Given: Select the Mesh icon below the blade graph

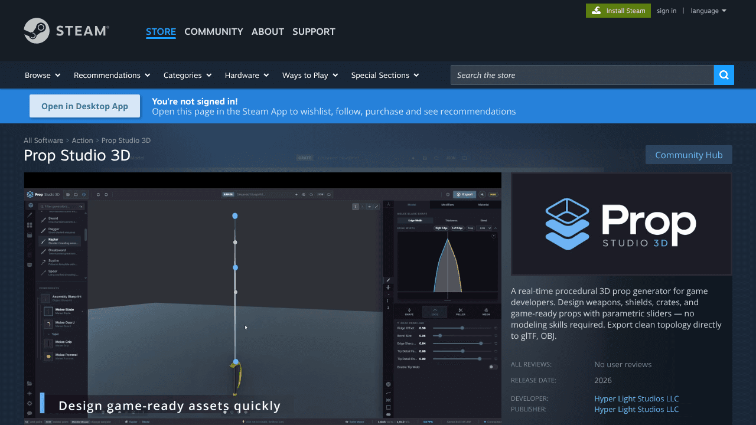Looking at the screenshot, I should (486, 312).
